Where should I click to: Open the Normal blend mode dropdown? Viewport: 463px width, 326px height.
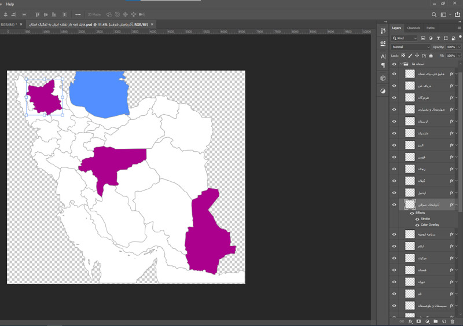[410, 47]
